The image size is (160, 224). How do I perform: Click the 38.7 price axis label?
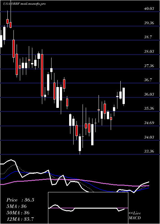pyautogui.click(x=148, y=37)
